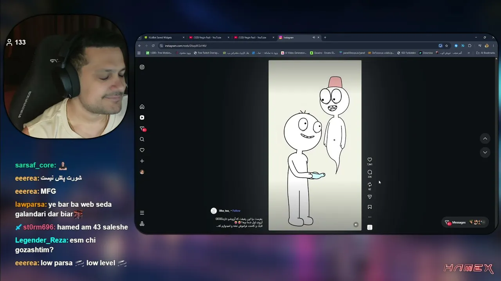Open the sidebar More hamburger menu

(x=142, y=213)
